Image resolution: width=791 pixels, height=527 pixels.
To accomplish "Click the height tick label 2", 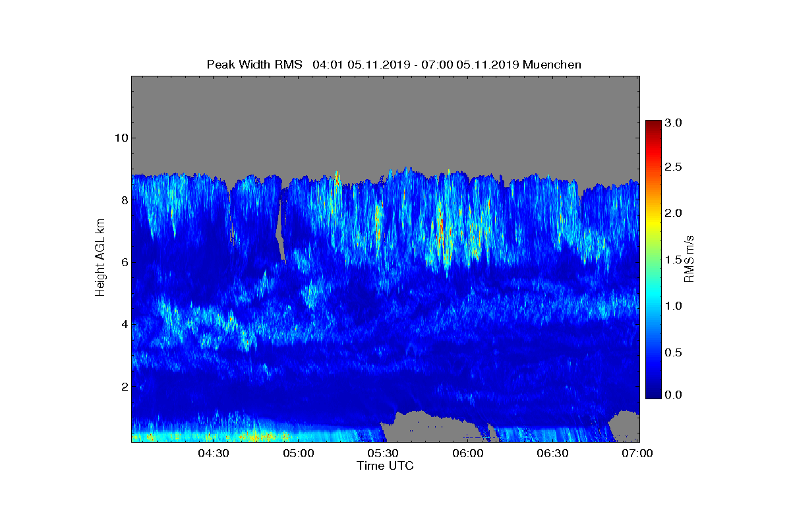I will (123, 386).
